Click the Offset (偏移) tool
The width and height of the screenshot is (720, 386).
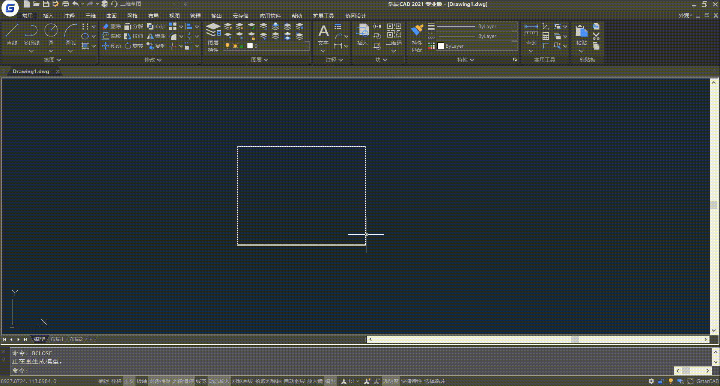pyautogui.click(x=111, y=36)
